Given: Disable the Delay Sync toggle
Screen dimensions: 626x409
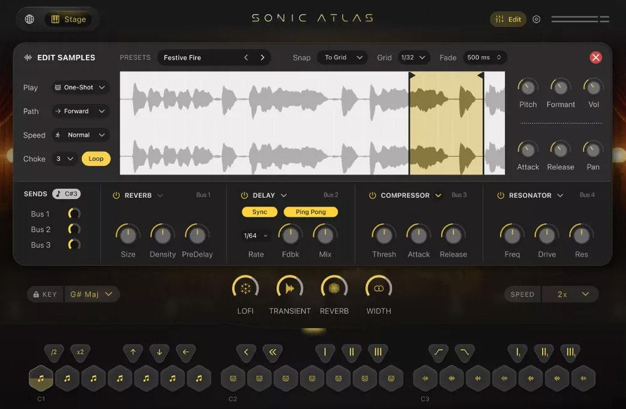Looking at the screenshot, I should tap(260, 212).
